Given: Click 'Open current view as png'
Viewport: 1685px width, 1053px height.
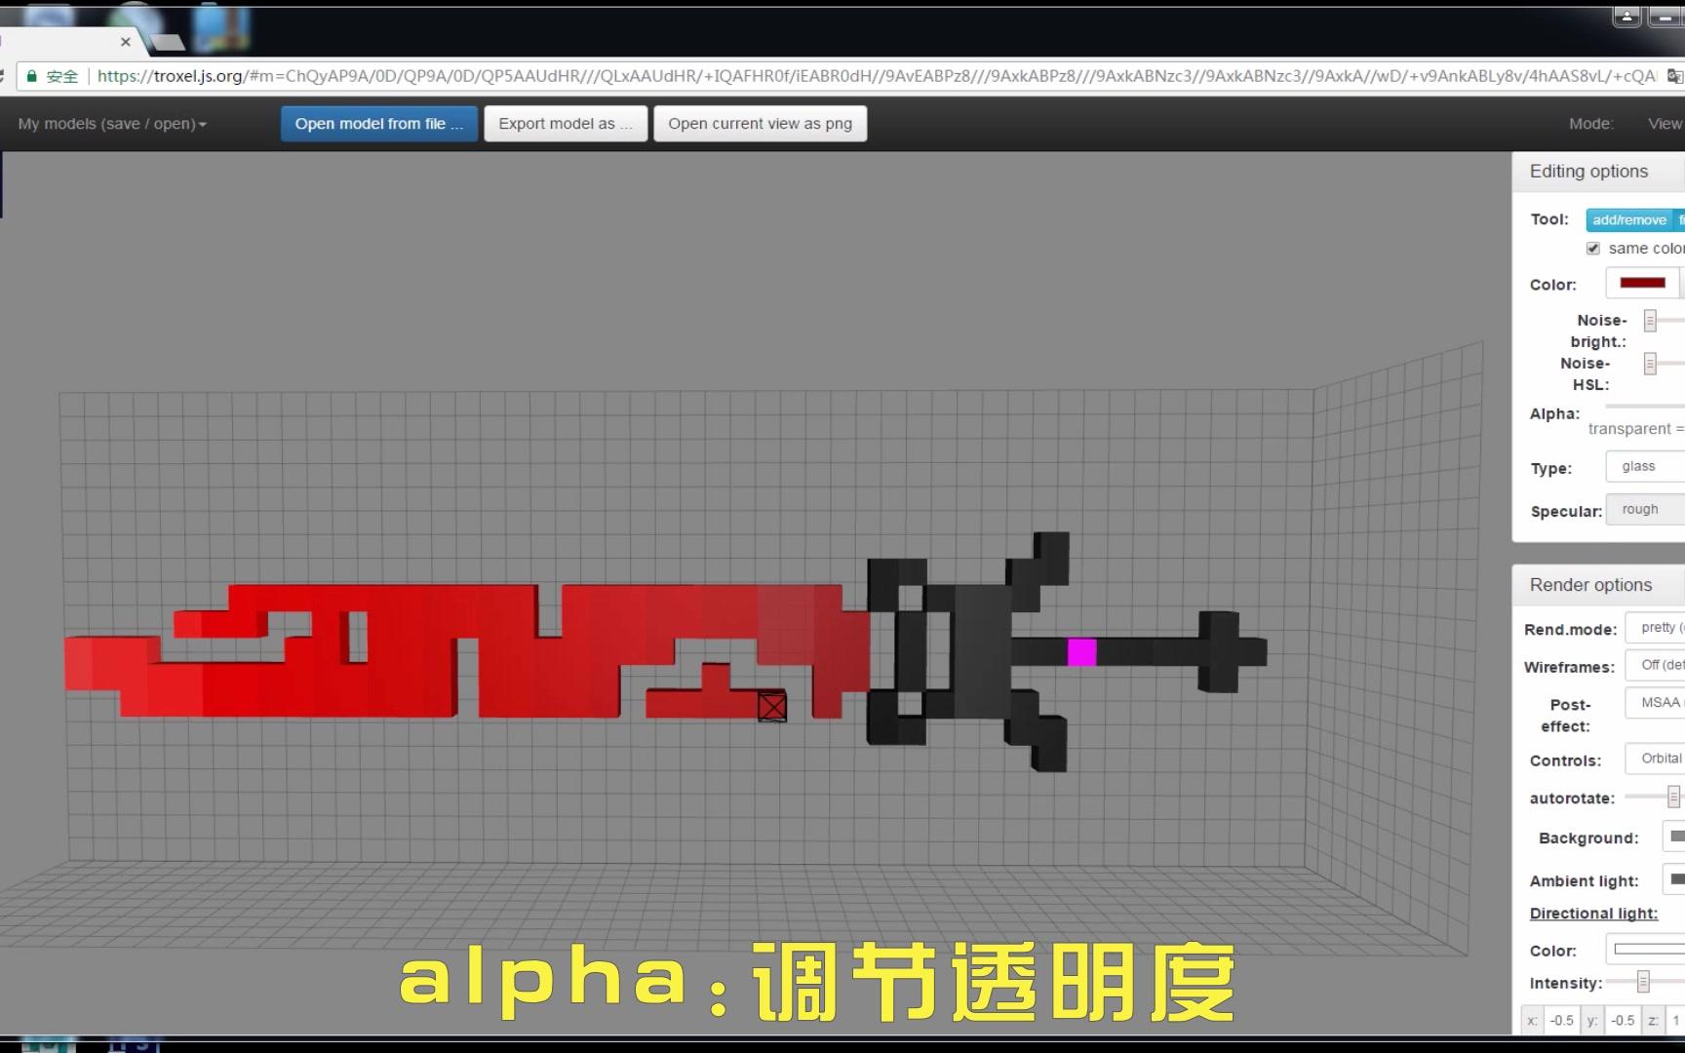Looking at the screenshot, I should [760, 123].
